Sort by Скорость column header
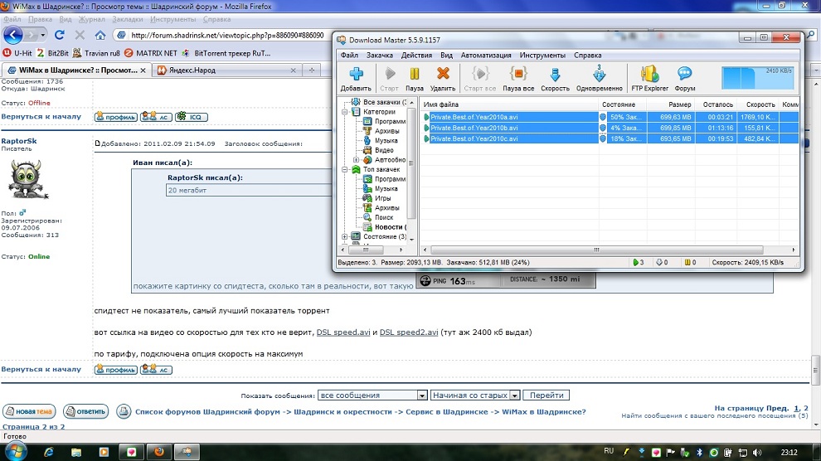This screenshot has height=461, width=821. tap(758, 104)
